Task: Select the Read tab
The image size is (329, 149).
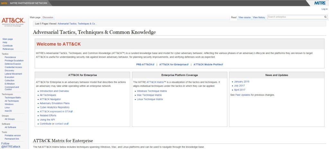Action: coord(234,17)
